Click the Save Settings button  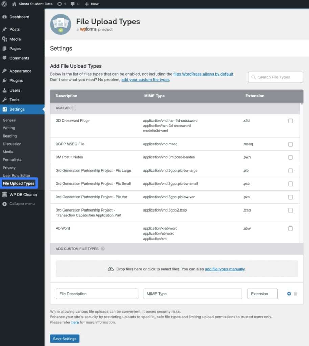(x=65, y=338)
